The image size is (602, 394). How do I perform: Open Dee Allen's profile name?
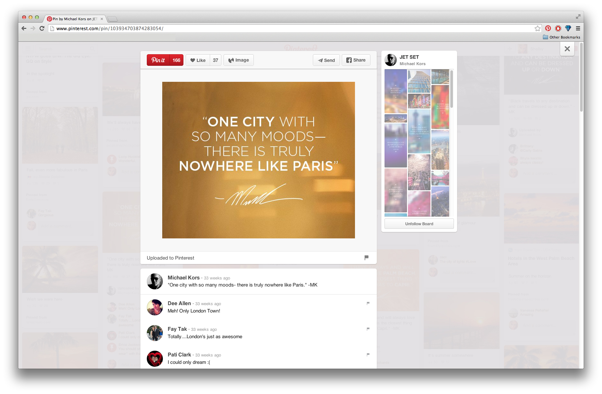[x=179, y=303]
